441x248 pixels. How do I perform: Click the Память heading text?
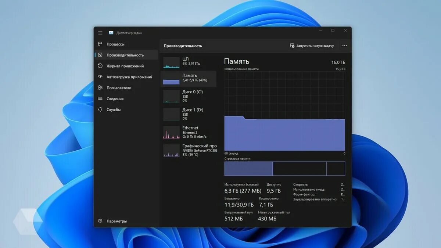(x=237, y=61)
